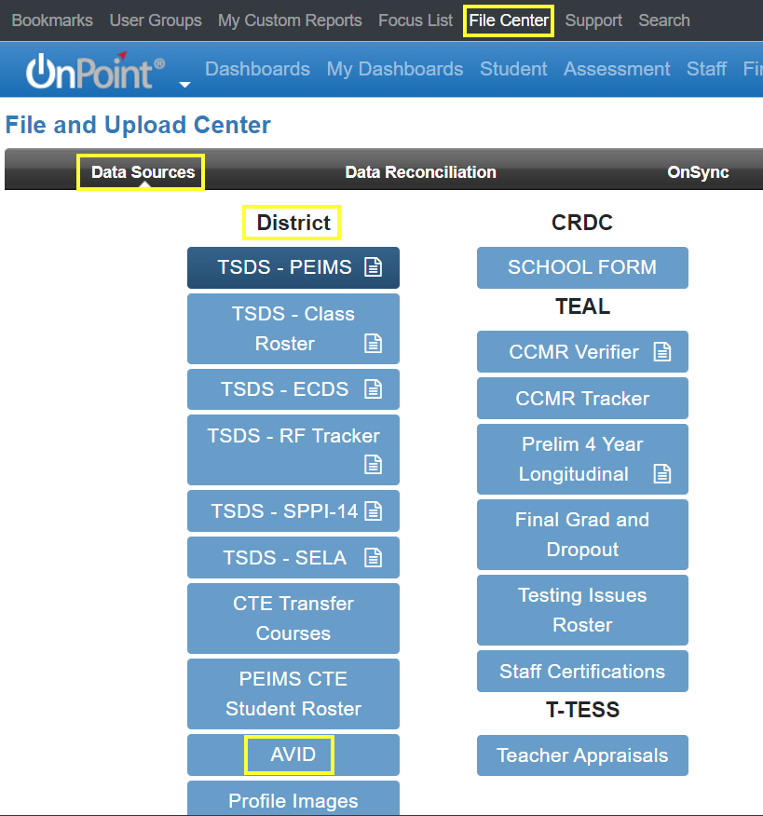Click the File and Upload Center heading

(x=138, y=125)
